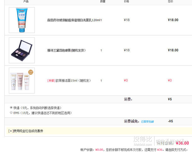Select the 快递 shipping radio button
192x152 pixels.
[11, 107]
